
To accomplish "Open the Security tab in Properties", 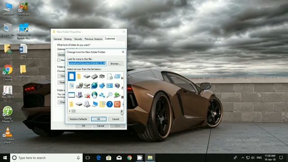I will [x=78, y=39].
